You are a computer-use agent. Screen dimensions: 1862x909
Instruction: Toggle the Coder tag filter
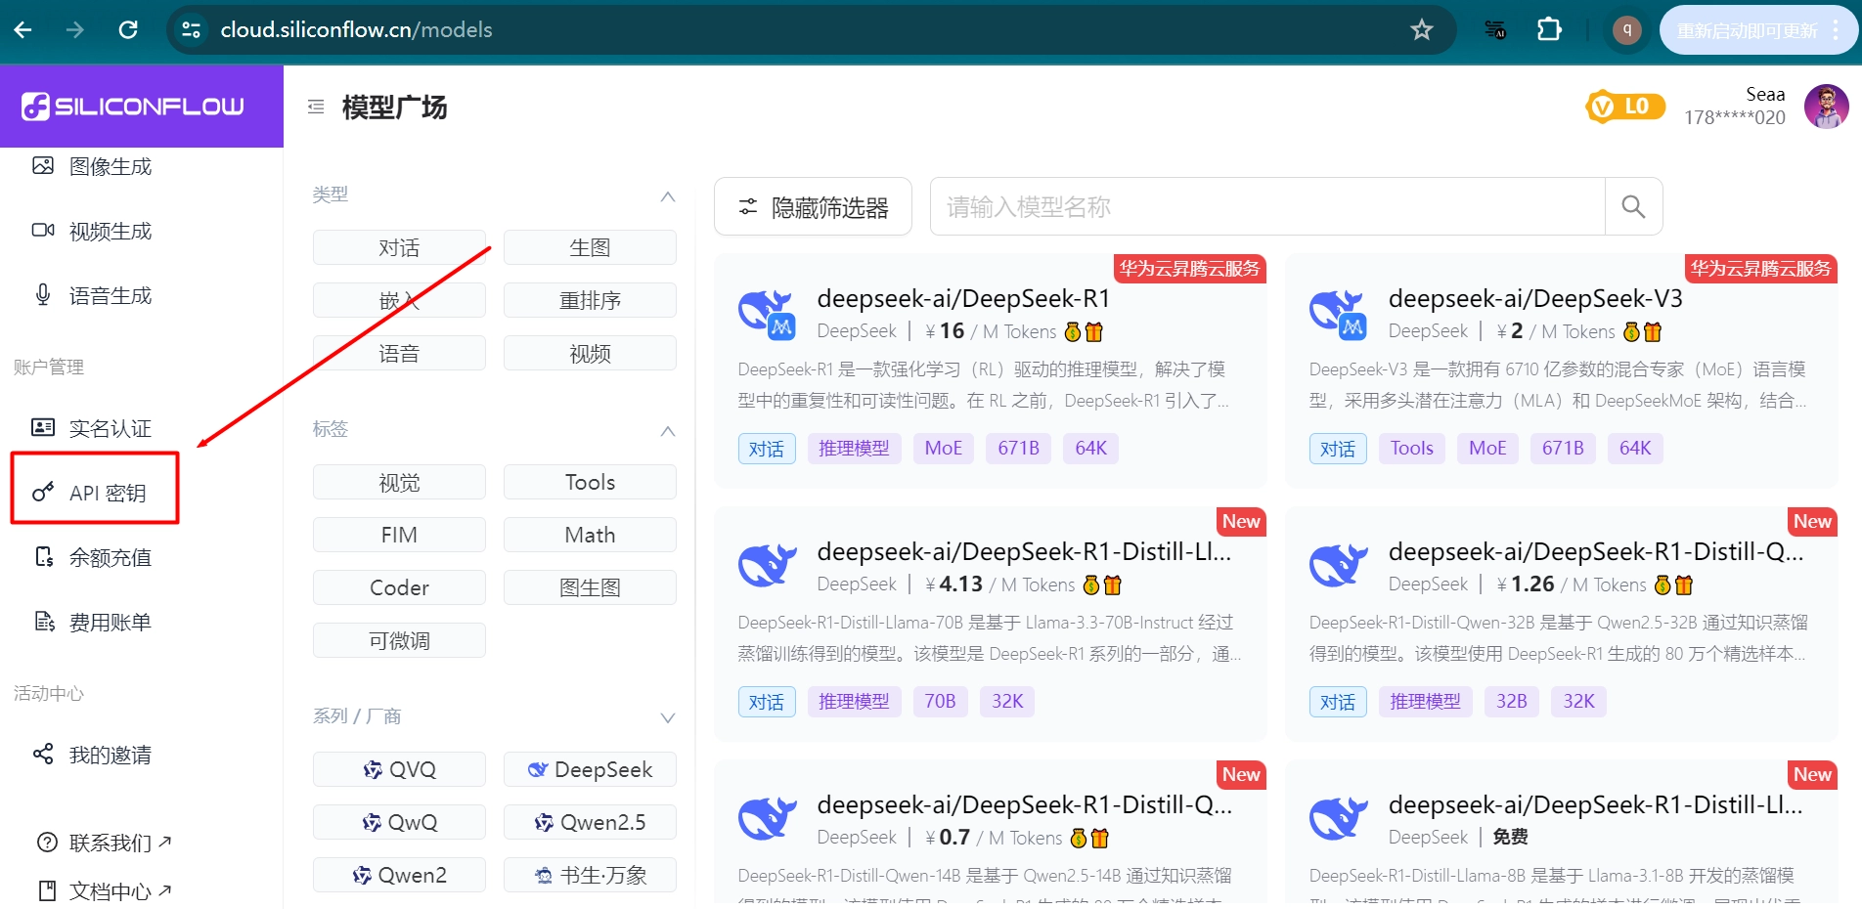point(399,587)
